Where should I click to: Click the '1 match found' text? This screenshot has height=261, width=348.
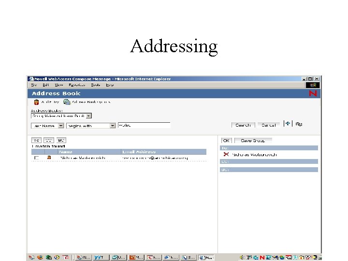click(x=48, y=146)
